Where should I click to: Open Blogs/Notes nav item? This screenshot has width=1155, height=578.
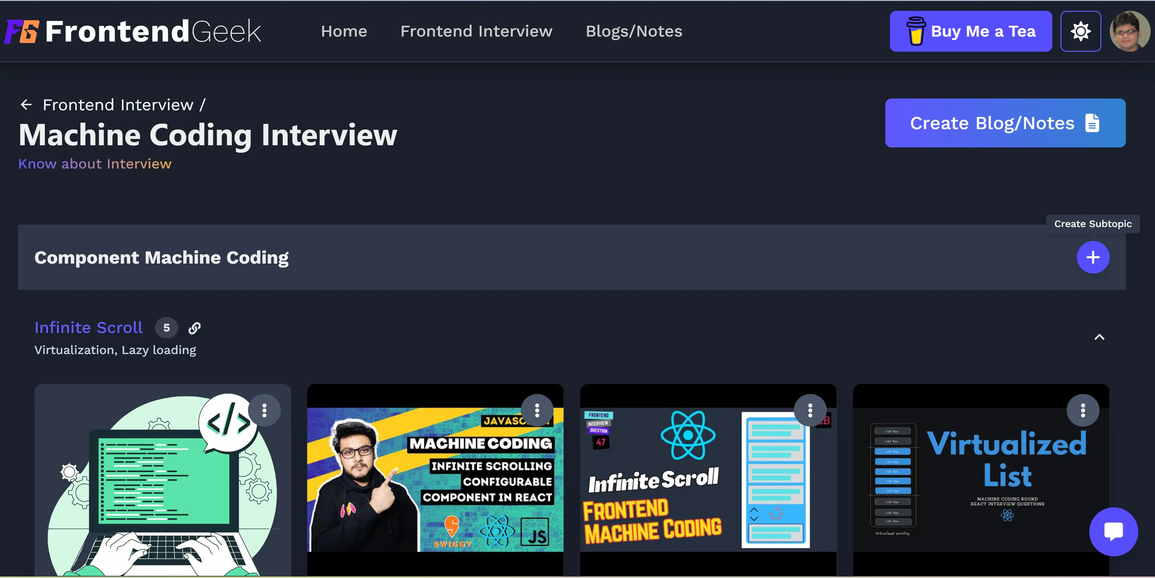click(x=634, y=31)
